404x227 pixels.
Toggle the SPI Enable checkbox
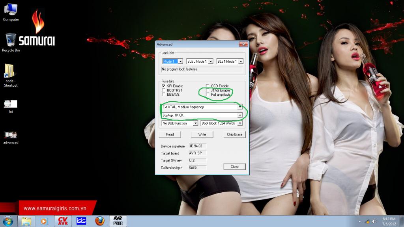click(x=164, y=86)
